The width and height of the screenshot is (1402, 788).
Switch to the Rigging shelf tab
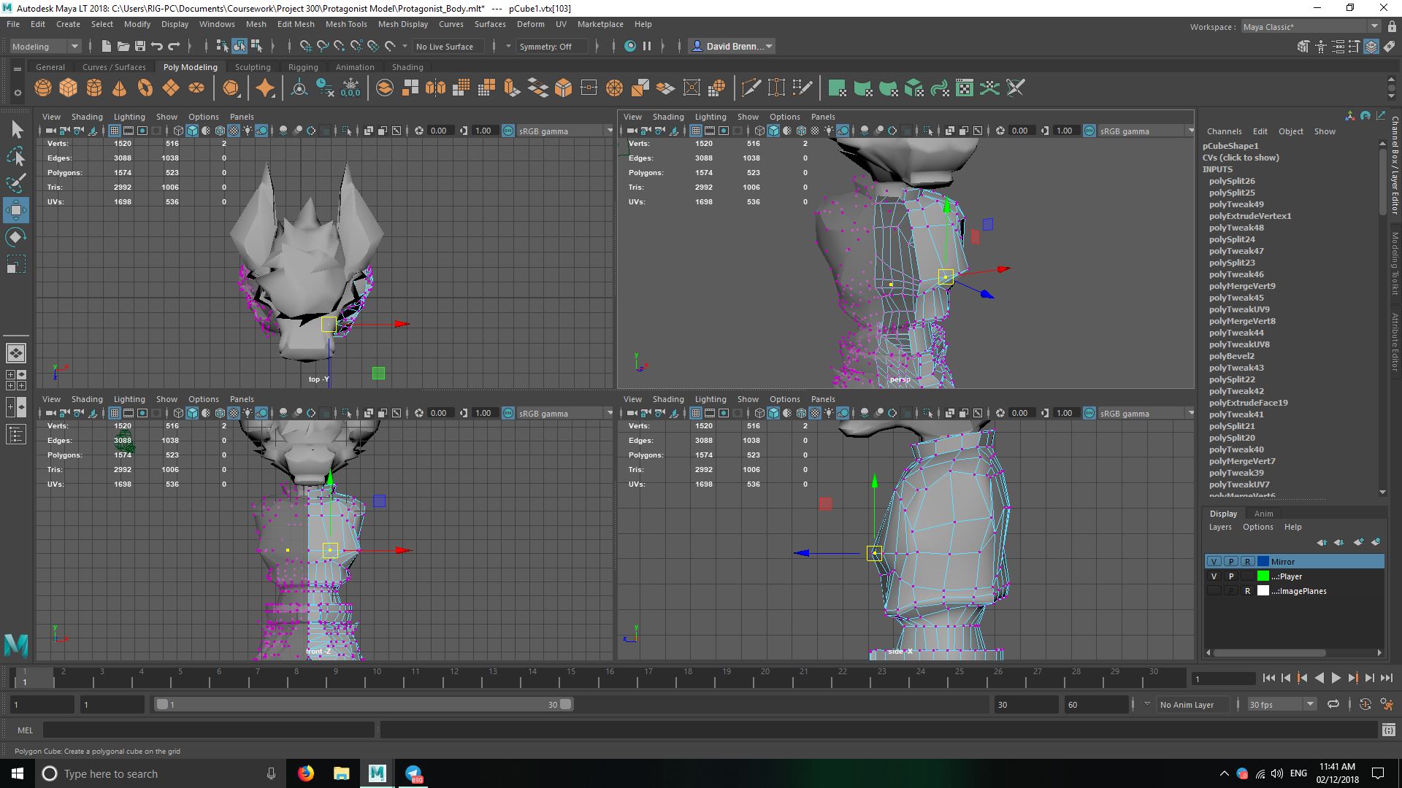tap(303, 66)
